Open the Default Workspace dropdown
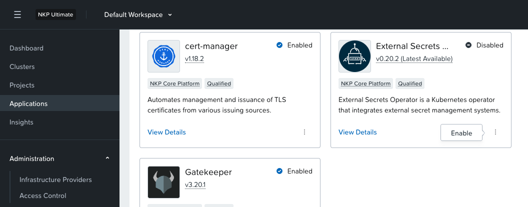Screen dimensions: 528x207 tap(138, 14)
